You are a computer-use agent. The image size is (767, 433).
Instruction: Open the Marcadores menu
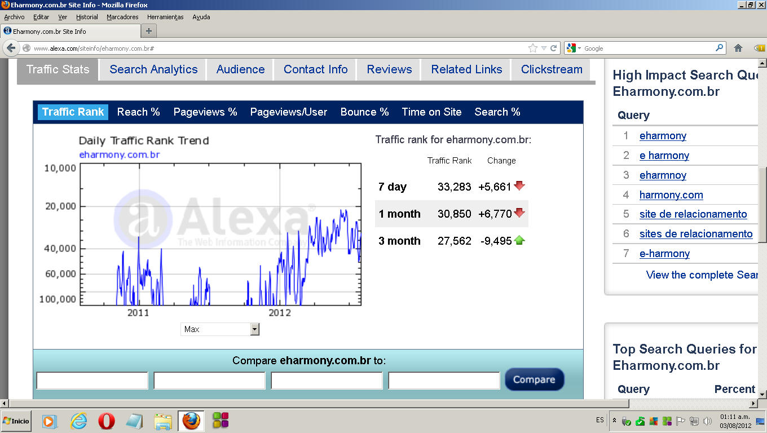coord(122,17)
